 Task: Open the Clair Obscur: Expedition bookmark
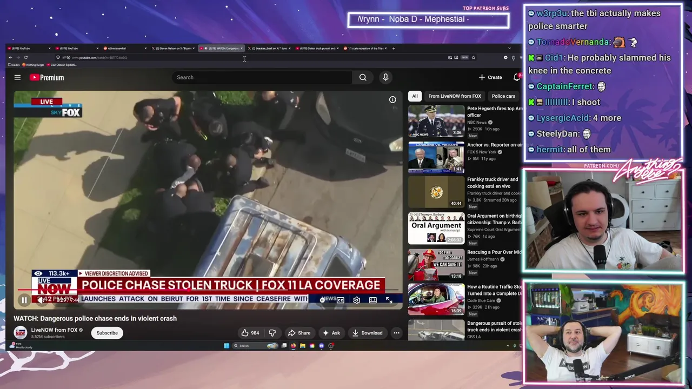tap(62, 65)
